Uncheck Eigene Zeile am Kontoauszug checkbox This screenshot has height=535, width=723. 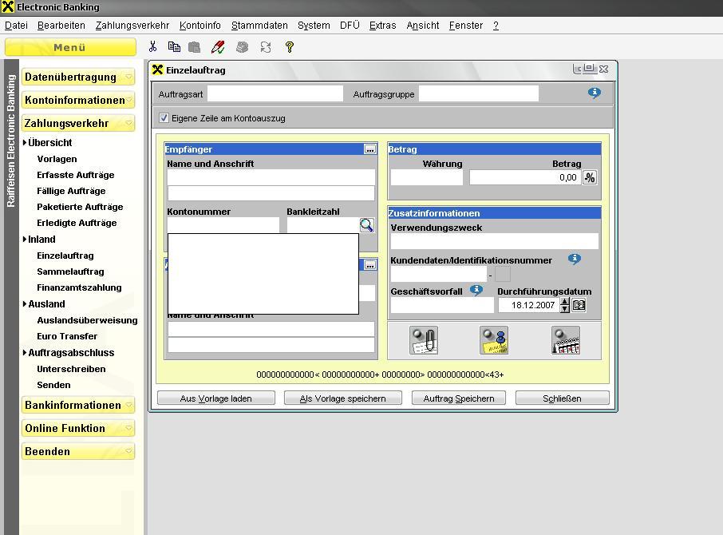click(164, 118)
